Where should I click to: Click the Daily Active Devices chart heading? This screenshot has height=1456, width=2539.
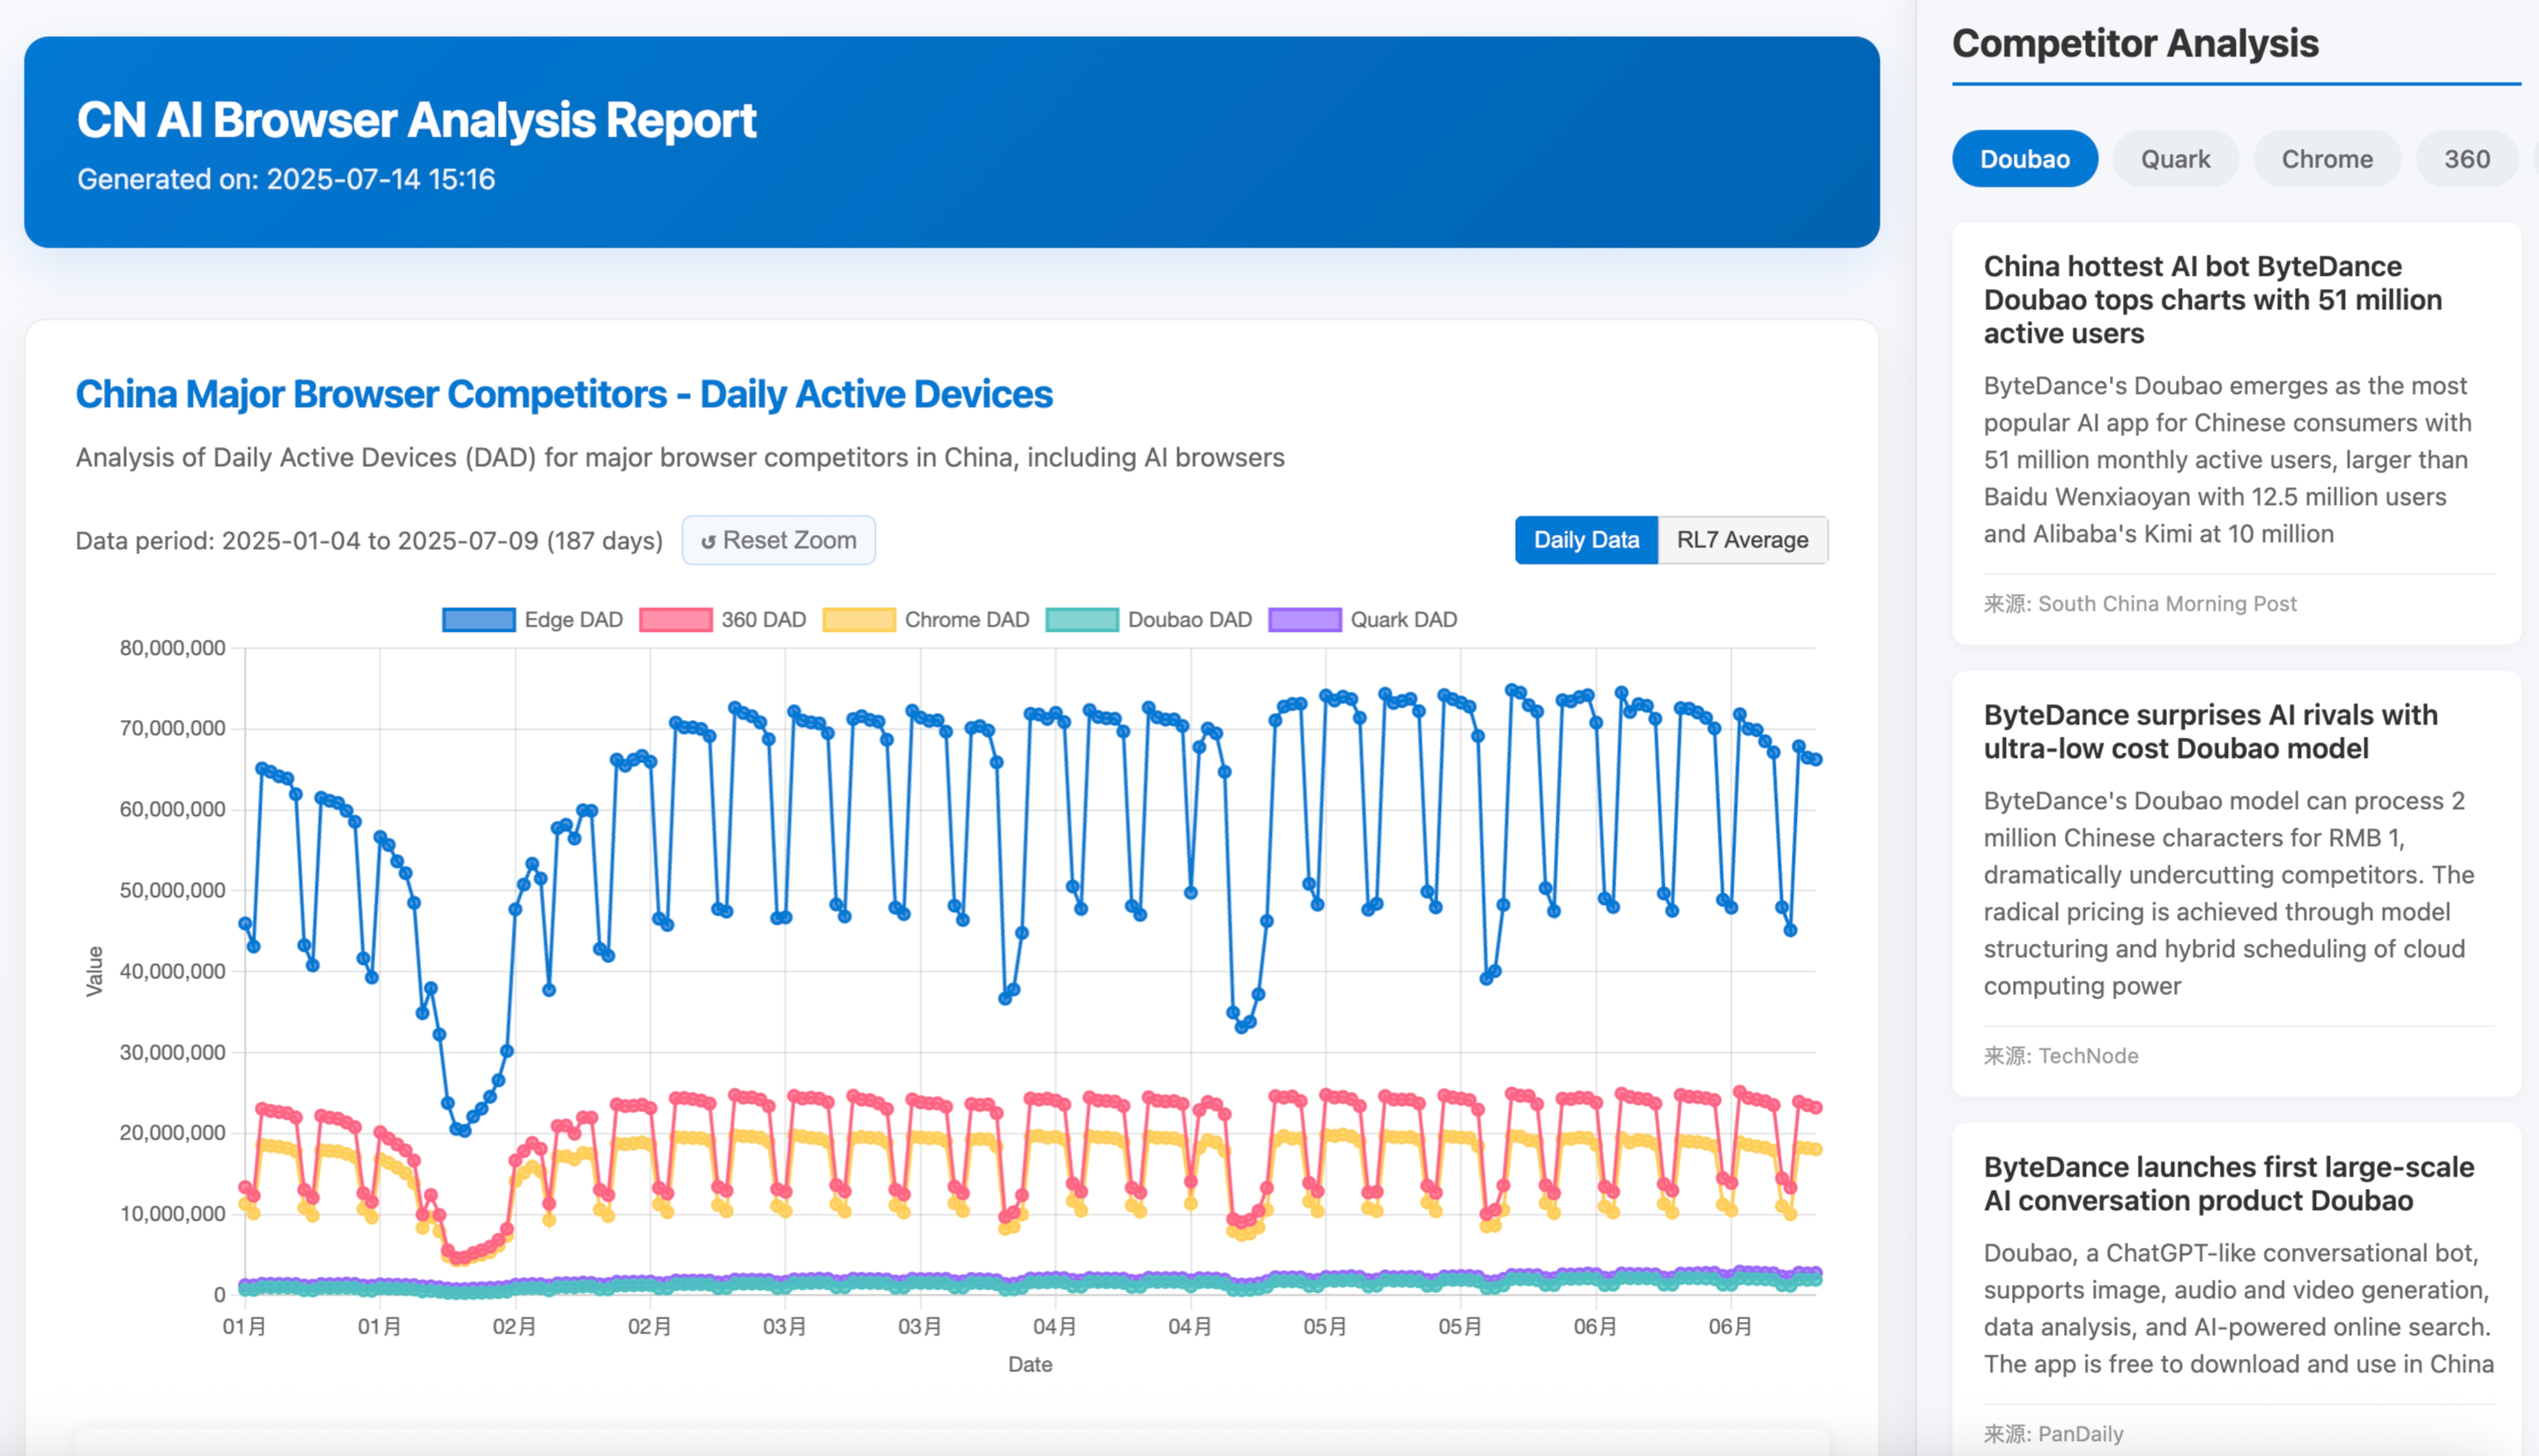[564, 394]
